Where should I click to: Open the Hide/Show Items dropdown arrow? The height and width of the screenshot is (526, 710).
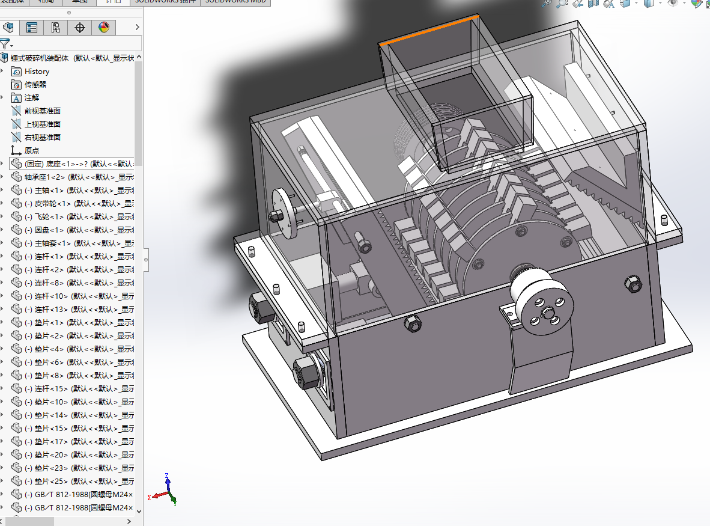[685, 3]
